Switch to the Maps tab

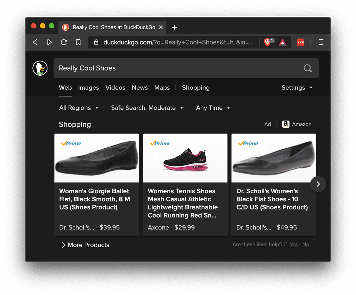(162, 88)
